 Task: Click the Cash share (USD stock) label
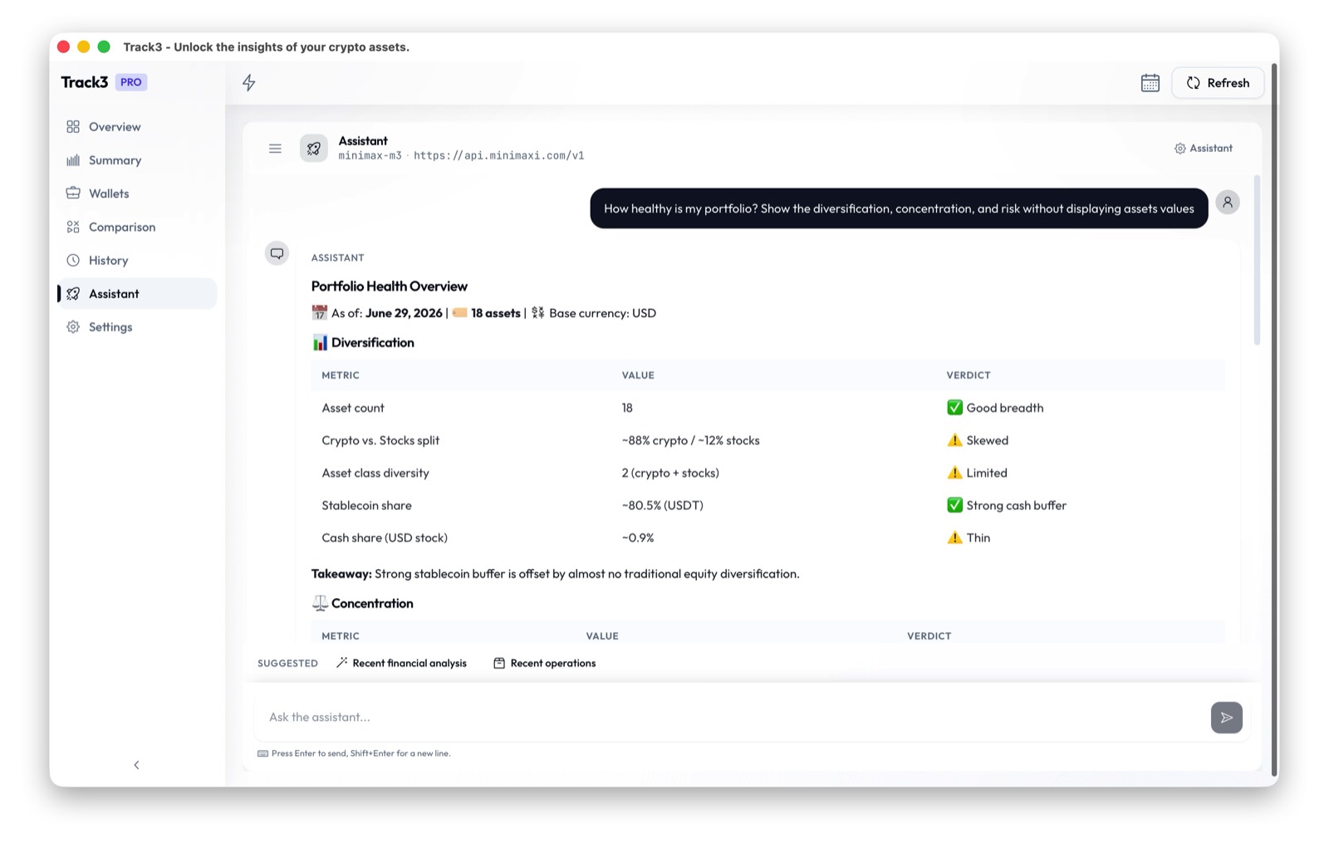tap(385, 537)
